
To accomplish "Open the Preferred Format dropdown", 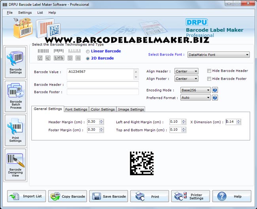I will pos(195,98).
